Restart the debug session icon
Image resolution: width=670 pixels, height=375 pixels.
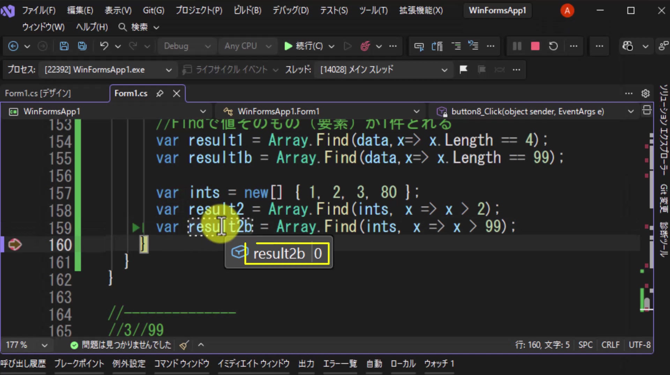coord(553,46)
